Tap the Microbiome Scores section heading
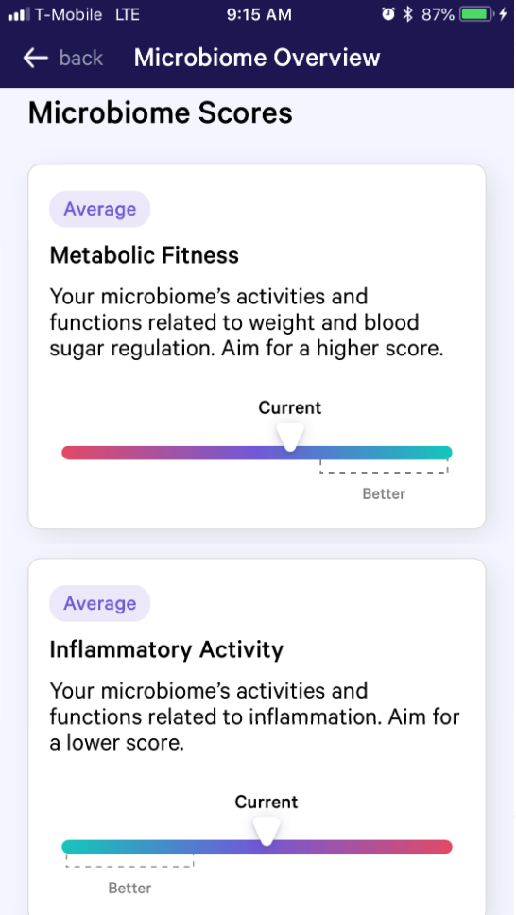The image size is (516, 915). (x=161, y=112)
